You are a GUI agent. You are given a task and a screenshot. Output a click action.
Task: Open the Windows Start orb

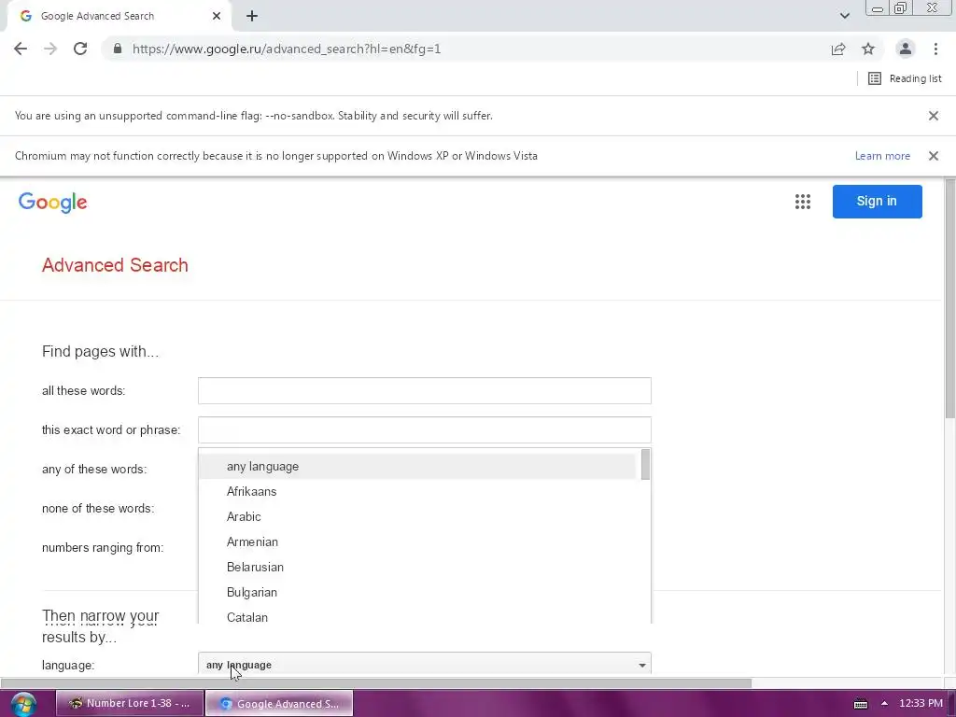click(x=23, y=704)
